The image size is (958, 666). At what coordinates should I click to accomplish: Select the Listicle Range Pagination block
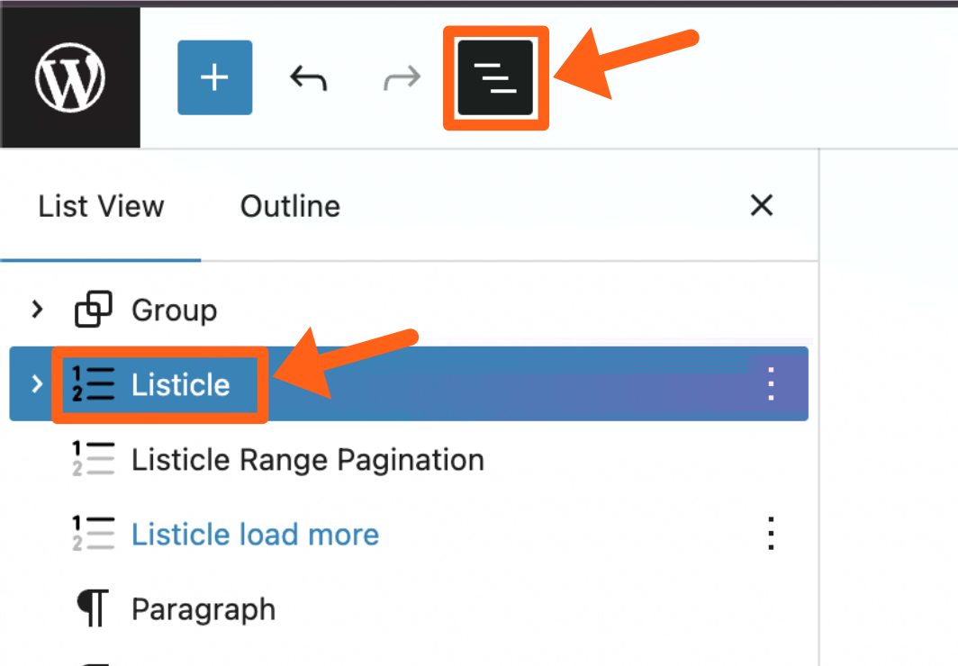[307, 460]
